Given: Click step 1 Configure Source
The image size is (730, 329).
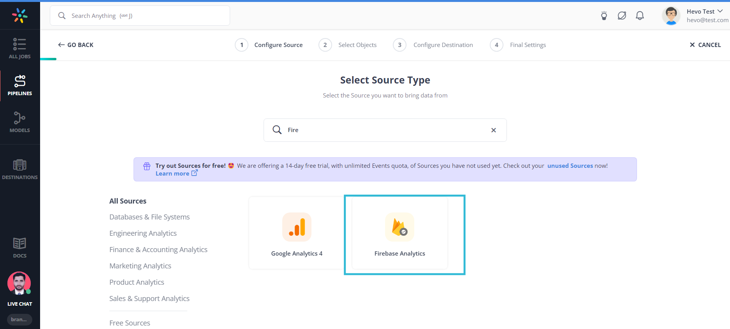Looking at the screenshot, I should 269,45.
